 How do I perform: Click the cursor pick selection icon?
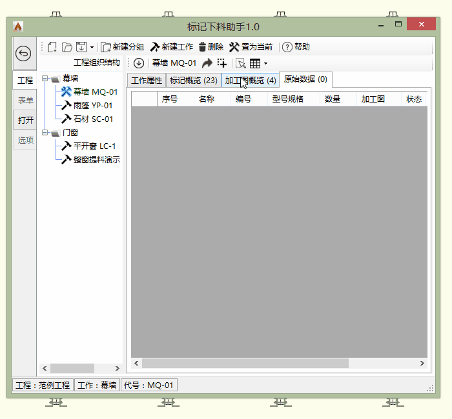(x=240, y=63)
